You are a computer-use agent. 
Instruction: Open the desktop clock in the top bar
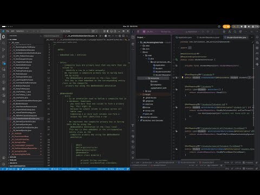pos(130,27)
